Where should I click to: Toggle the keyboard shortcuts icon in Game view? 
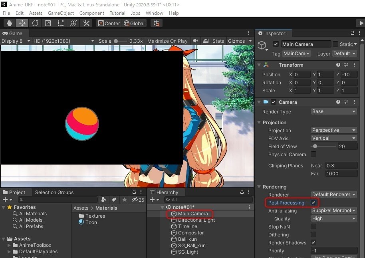[206, 41]
